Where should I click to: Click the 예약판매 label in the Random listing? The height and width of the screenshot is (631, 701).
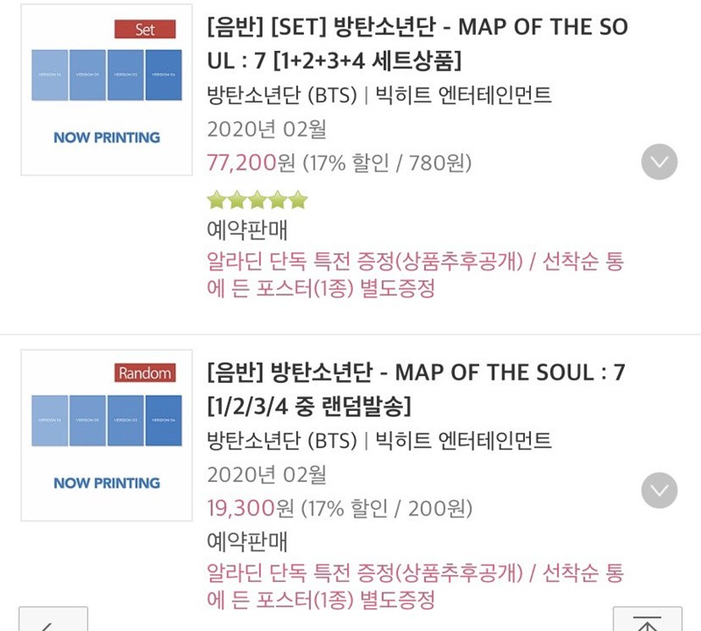[247, 541]
